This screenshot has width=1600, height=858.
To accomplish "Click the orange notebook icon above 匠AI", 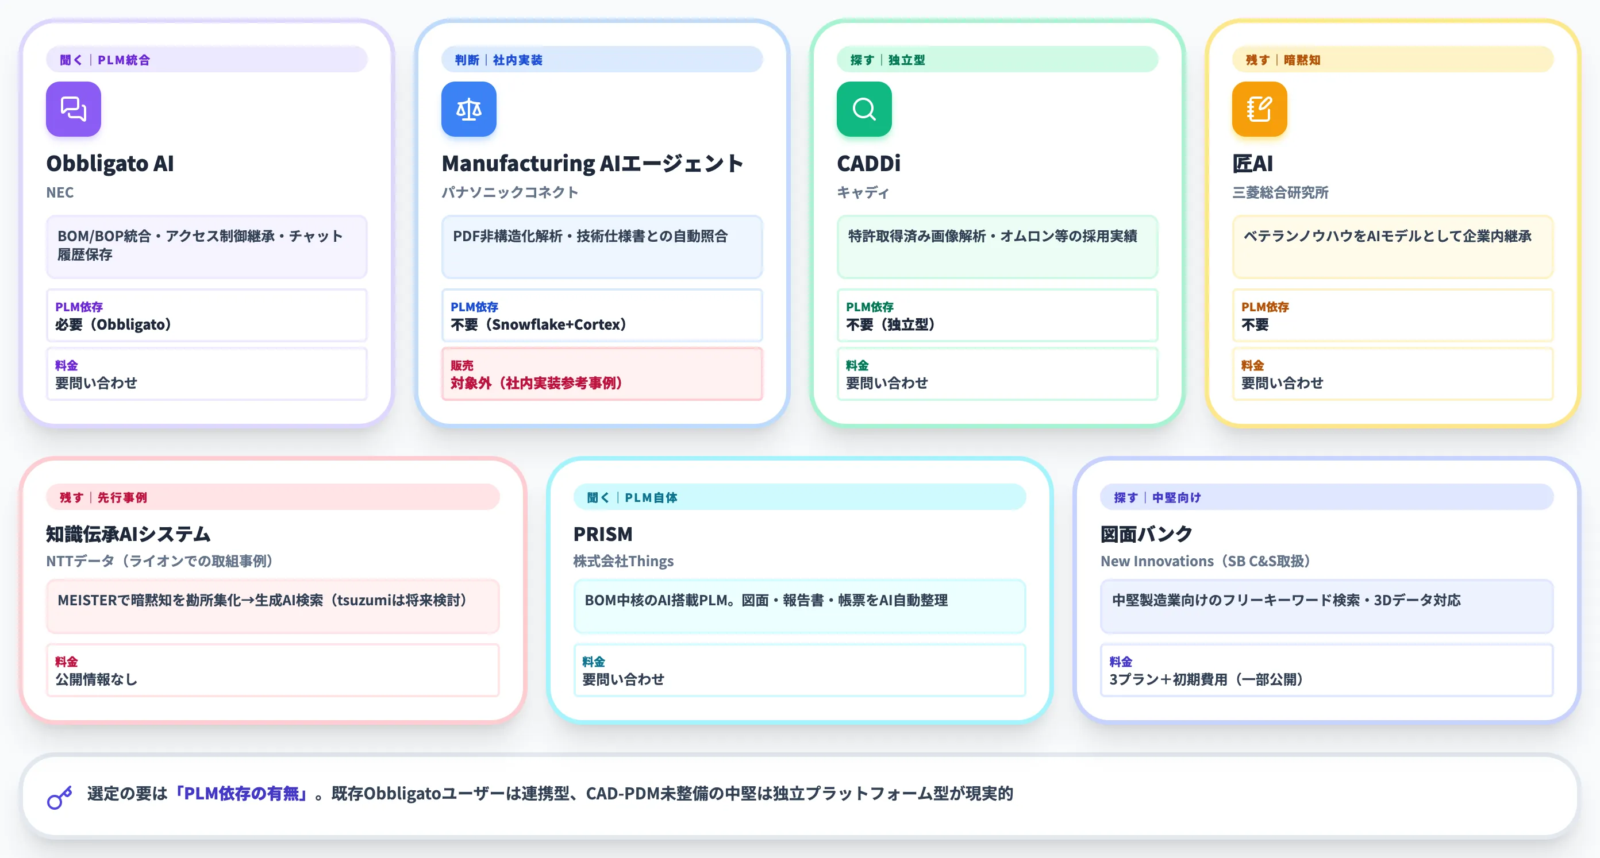I will pos(1260,109).
